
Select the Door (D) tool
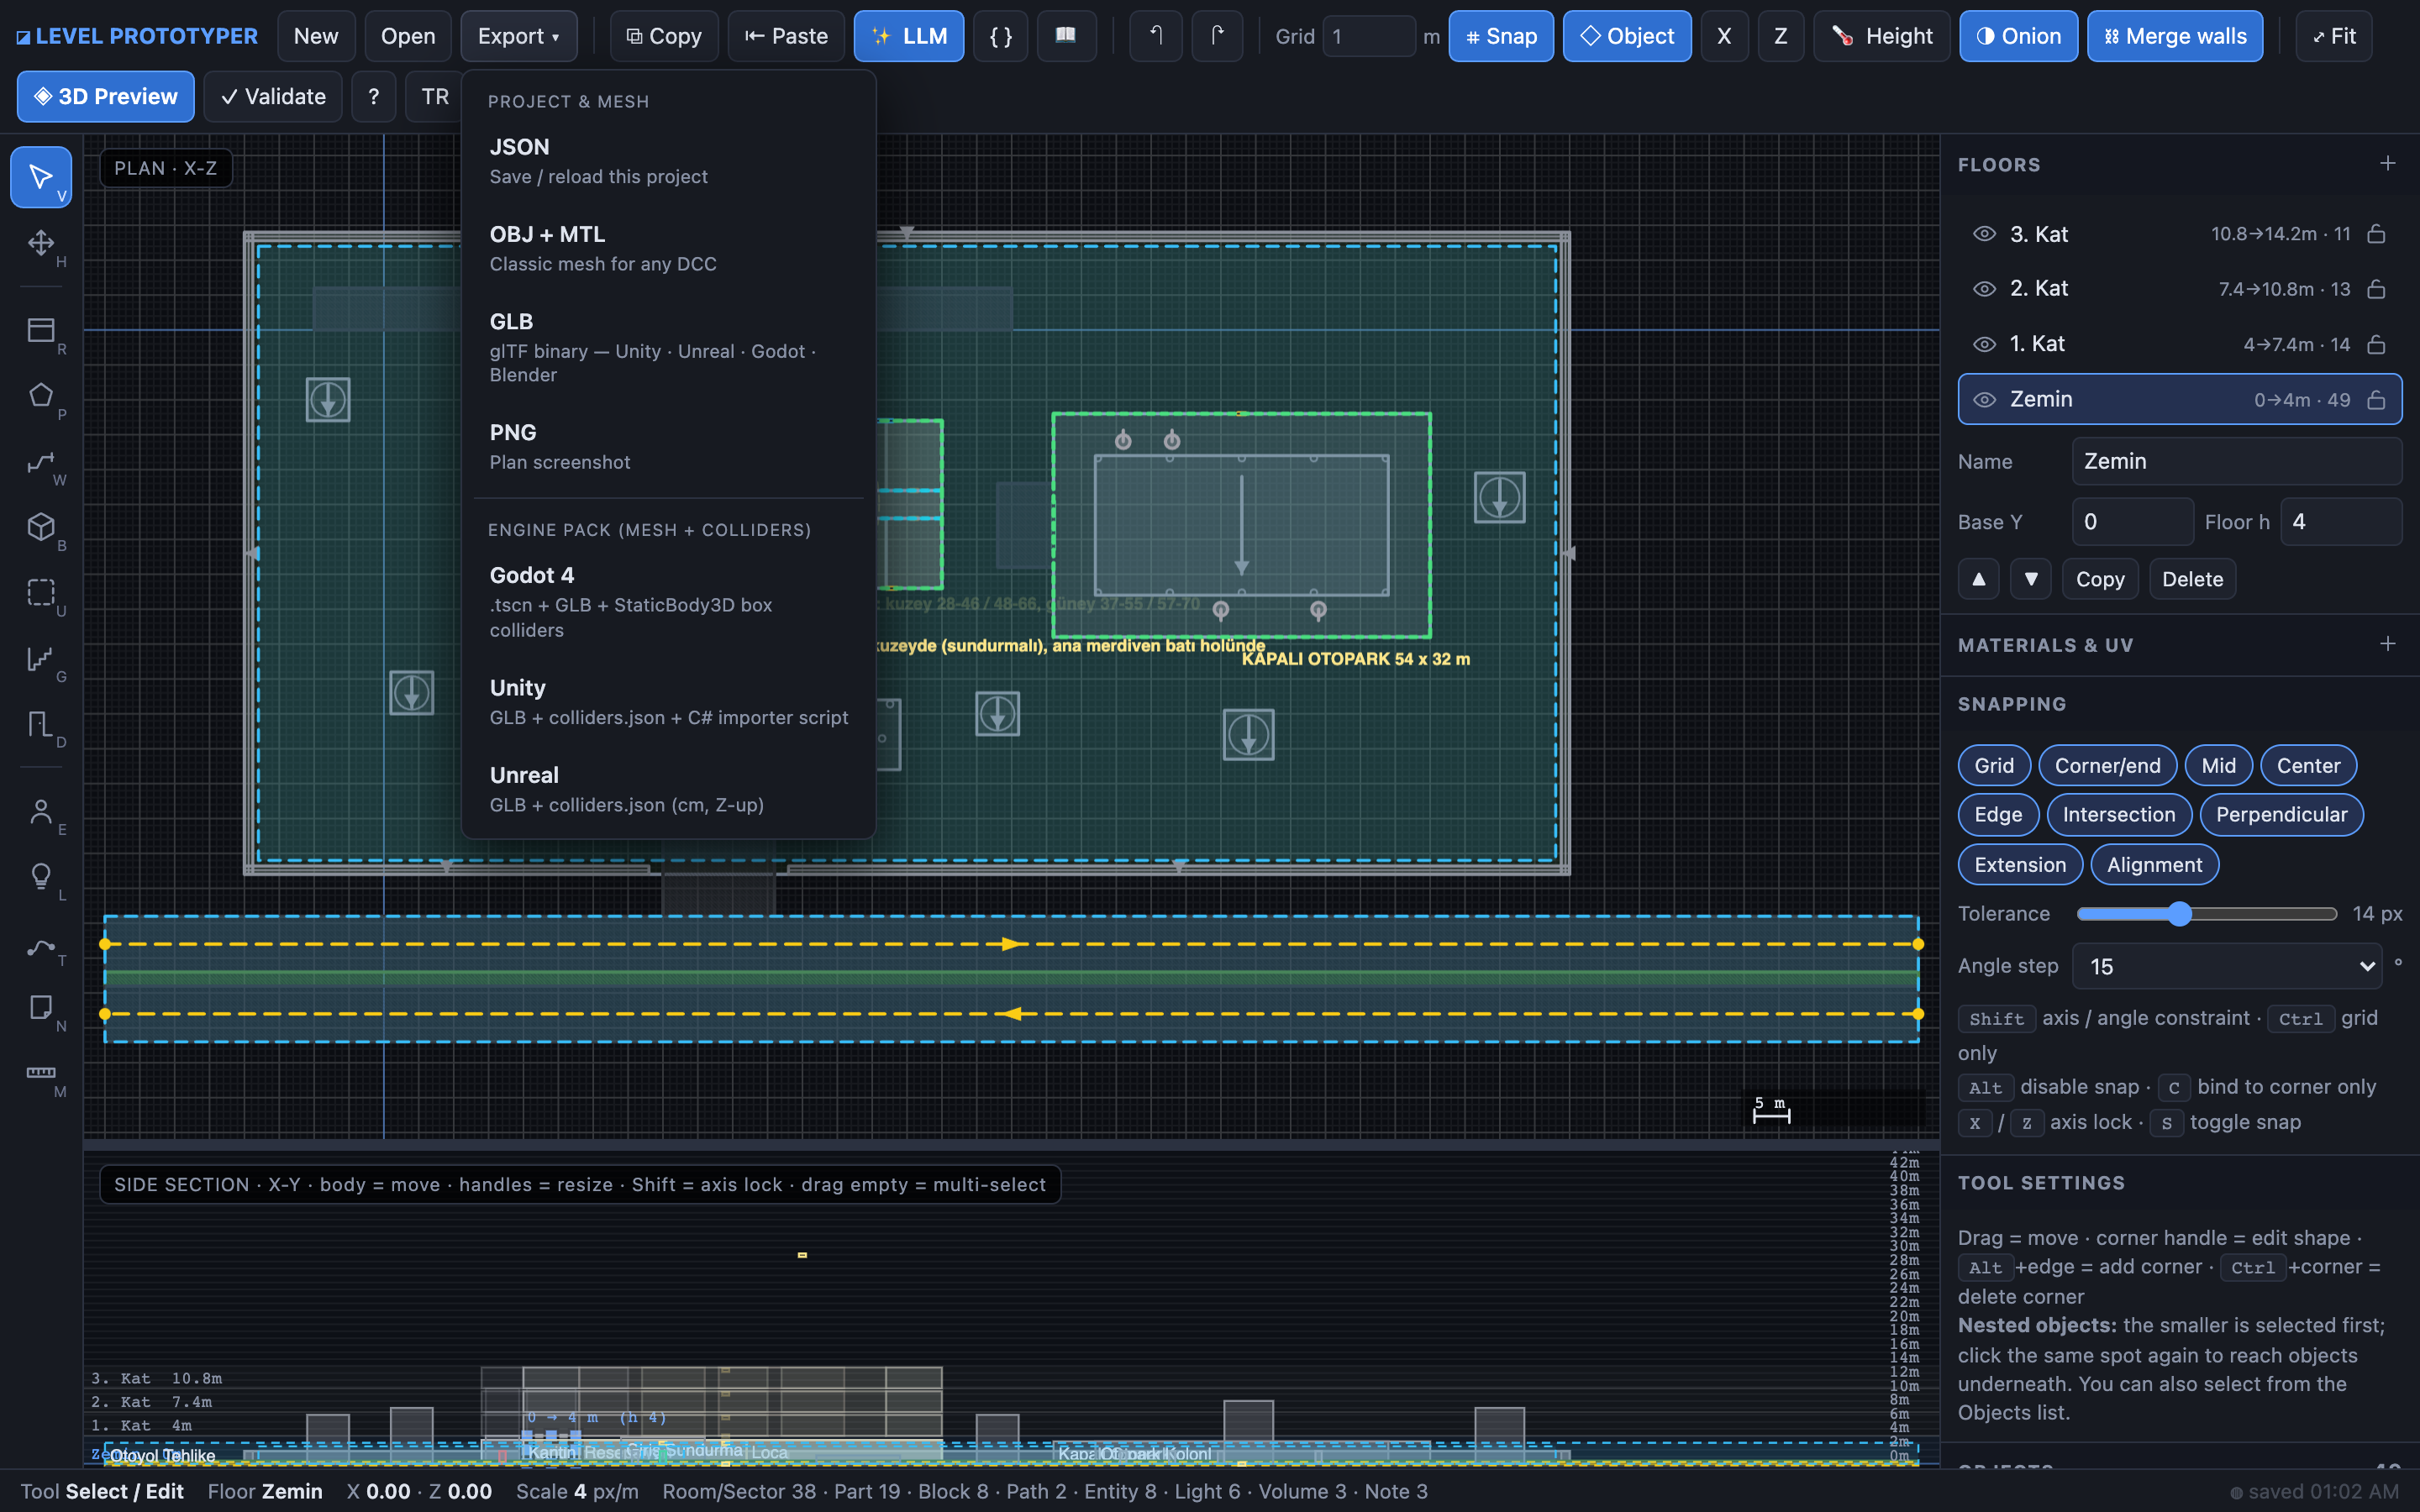point(41,723)
